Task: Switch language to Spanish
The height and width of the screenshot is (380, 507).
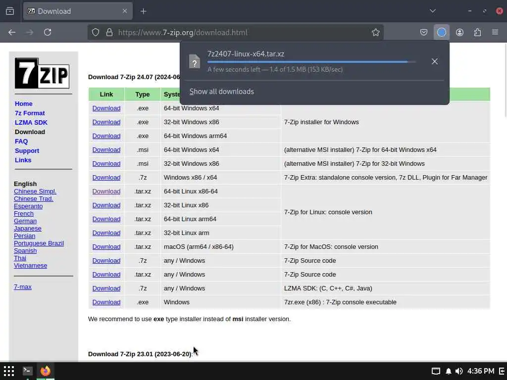Action: point(25,251)
